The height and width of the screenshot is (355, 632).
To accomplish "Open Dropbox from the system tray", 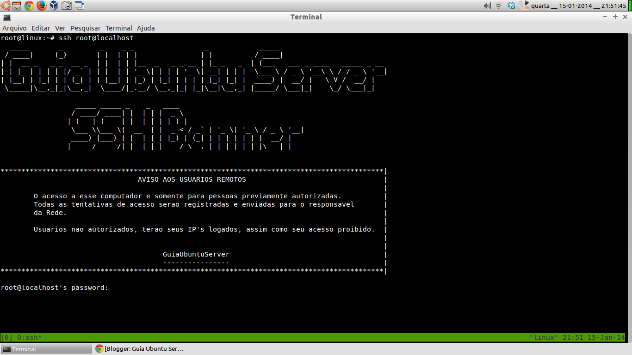I will pos(511,5).
